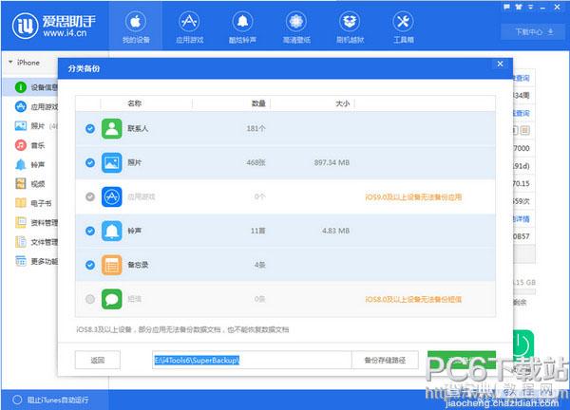Click the iOS8.0 warning text in 短信 row
The width and height of the screenshot is (570, 410).
413,299
